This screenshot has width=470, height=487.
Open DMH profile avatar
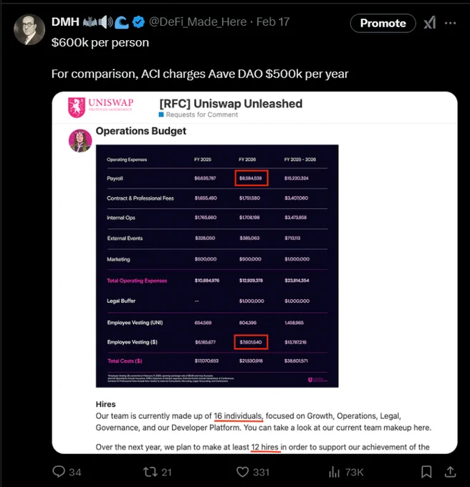[29, 29]
